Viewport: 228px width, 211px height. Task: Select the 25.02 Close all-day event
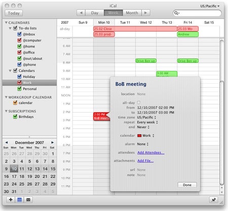135,29
